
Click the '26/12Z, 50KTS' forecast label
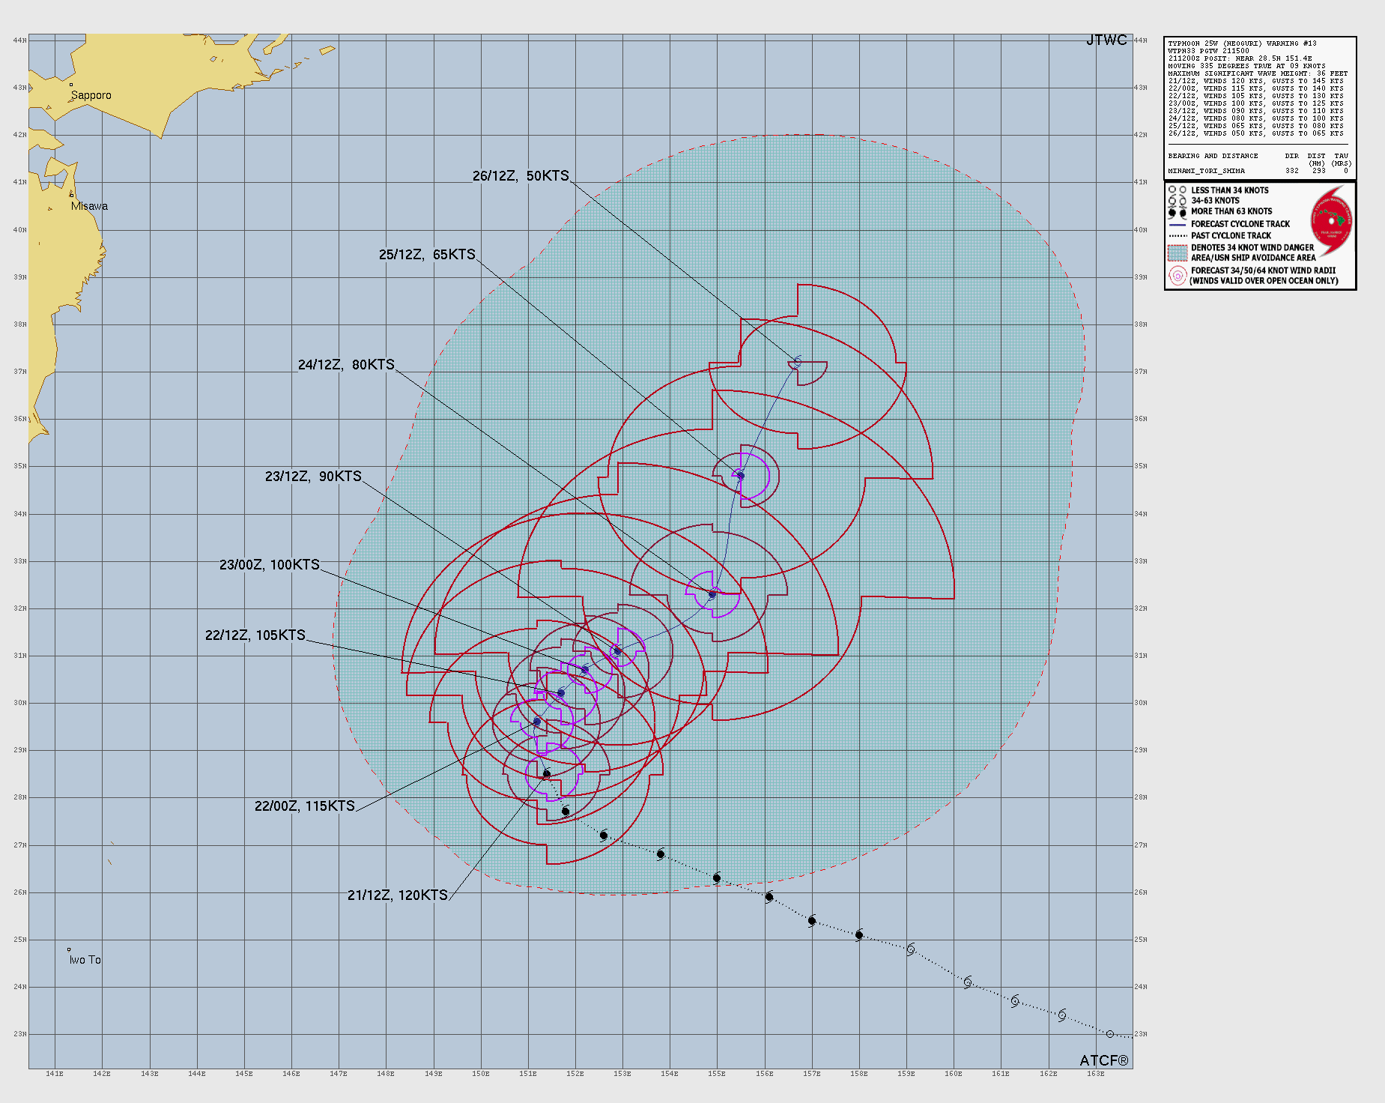point(521,176)
